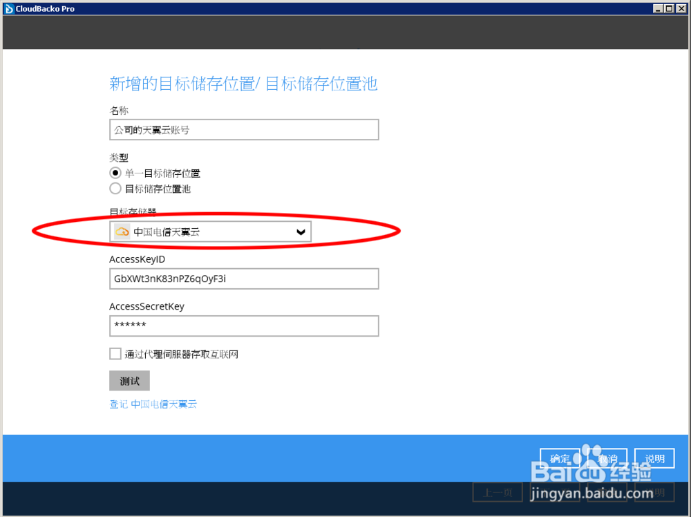The height and width of the screenshot is (517, 691).
Task: Click the AccessSecretKey password field
Action: (244, 326)
